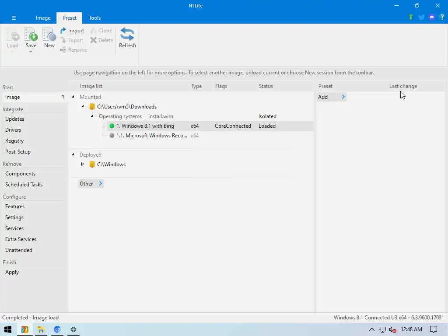Click the Completed - Image load status
The height and width of the screenshot is (336, 448).
coord(30,318)
